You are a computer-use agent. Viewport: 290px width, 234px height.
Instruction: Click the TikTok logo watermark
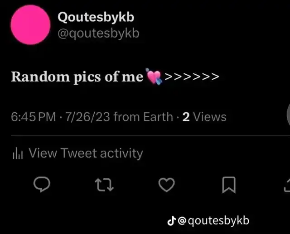pos(171,221)
